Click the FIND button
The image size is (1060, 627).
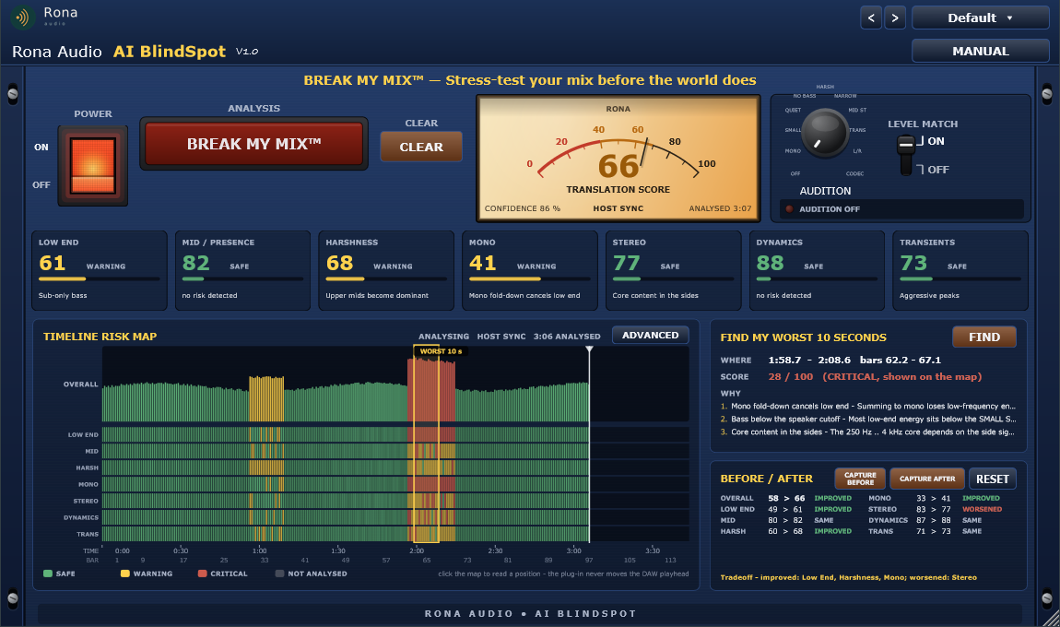[x=984, y=337]
